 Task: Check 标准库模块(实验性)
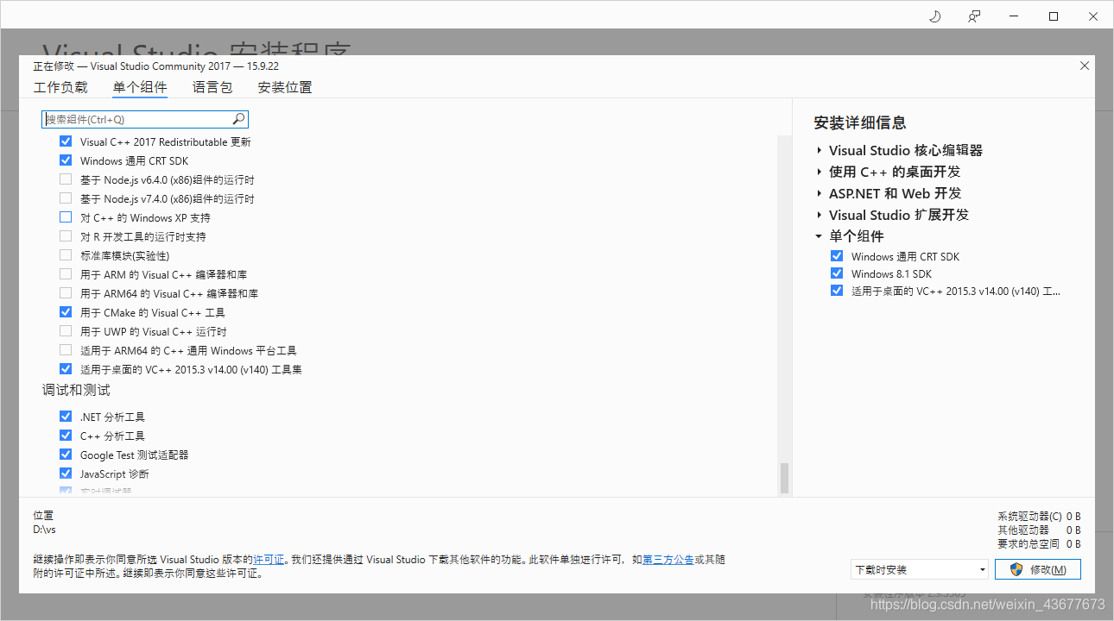coord(66,255)
